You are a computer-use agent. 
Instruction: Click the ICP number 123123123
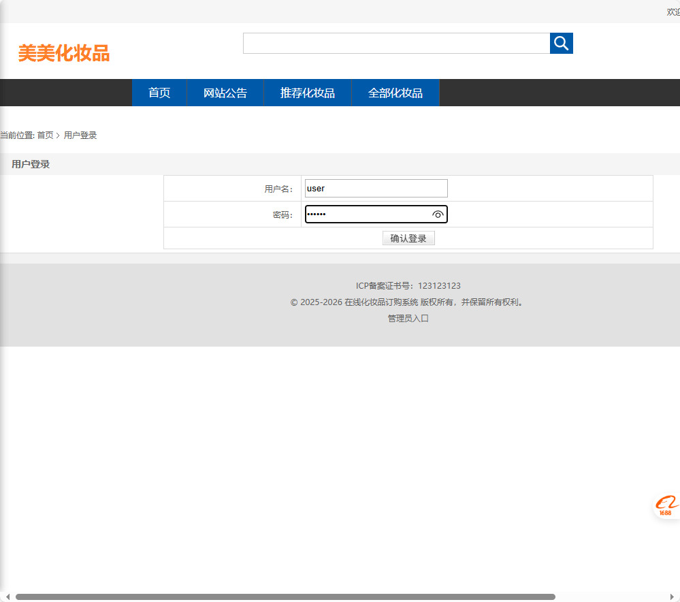(x=438, y=286)
